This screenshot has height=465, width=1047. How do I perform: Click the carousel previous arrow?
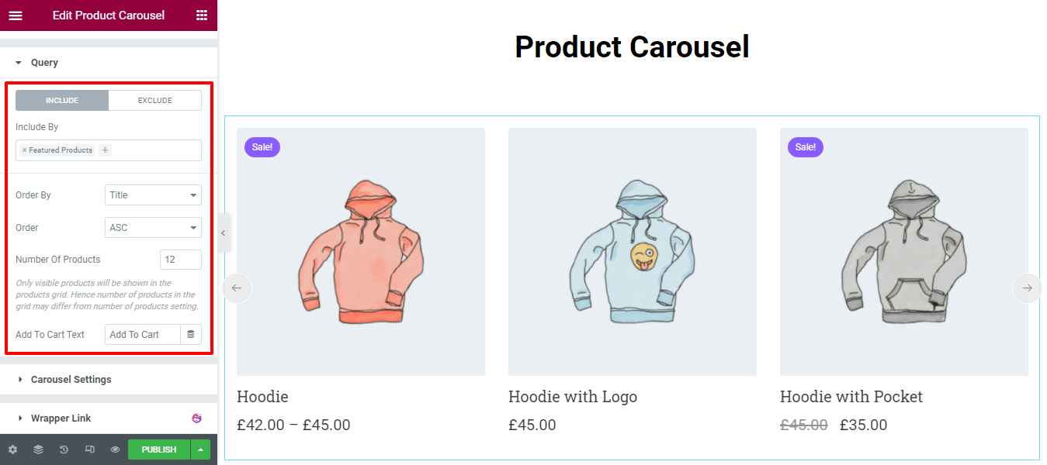(x=237, y=288)
